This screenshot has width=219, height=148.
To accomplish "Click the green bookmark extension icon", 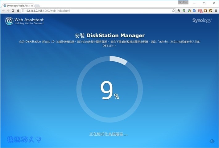I will pos(184,10).
